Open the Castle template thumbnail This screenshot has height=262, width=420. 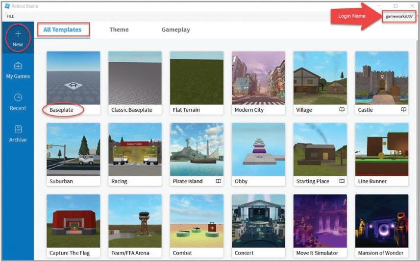pos(382,78)
